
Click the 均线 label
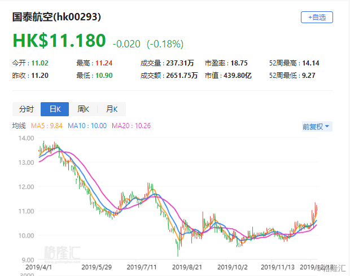tap(19, 126)
